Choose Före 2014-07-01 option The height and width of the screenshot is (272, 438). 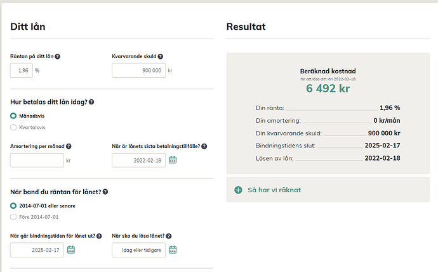[x=14, y=217]
